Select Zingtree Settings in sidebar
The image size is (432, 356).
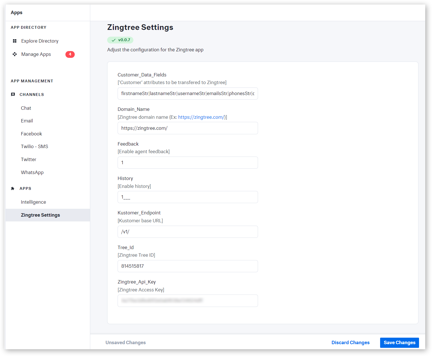pyautogui.click(x=40, y=215)
